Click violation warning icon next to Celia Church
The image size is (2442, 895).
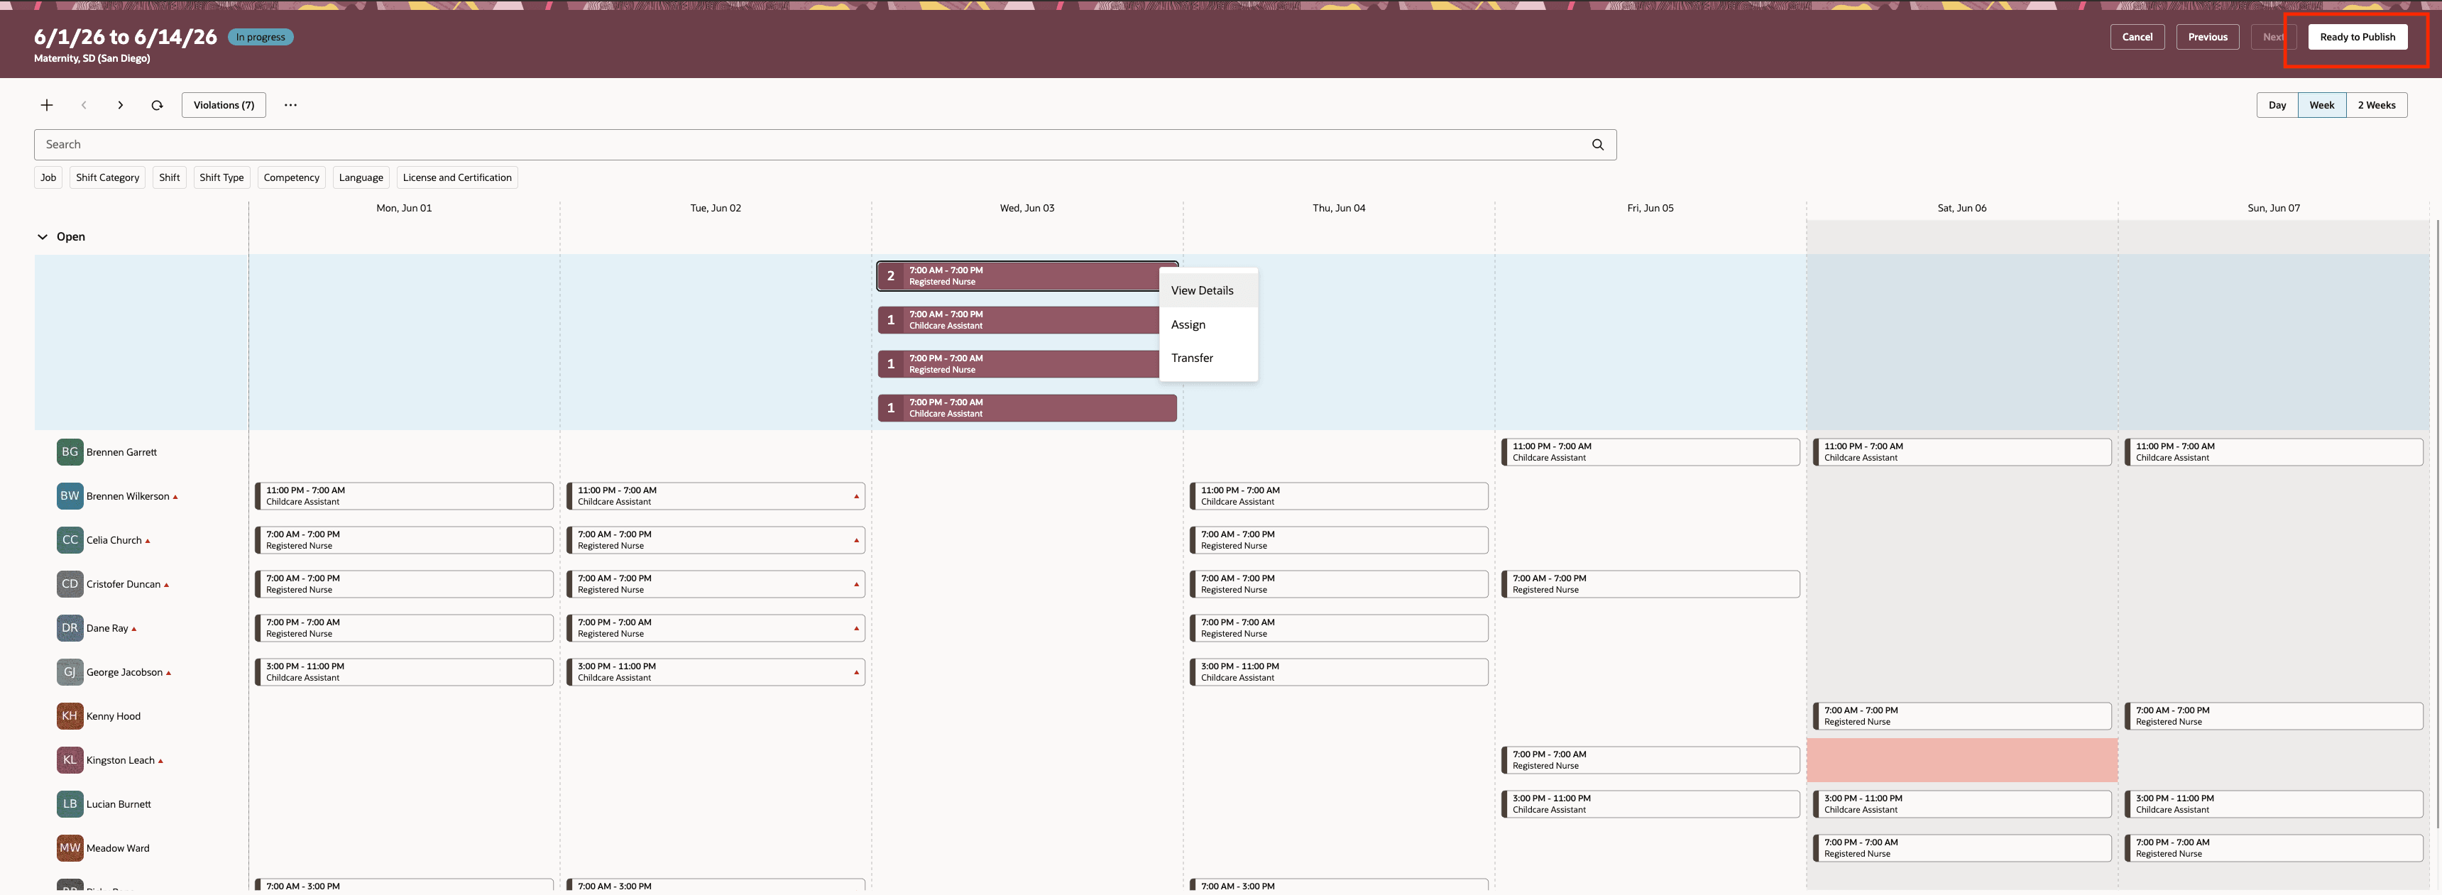coord(148,542)
